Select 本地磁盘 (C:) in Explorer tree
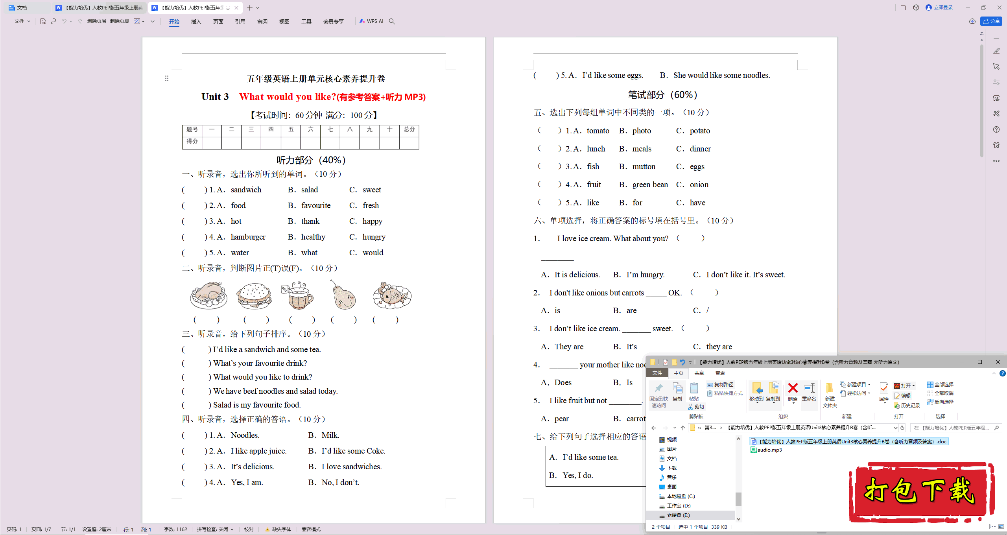Screen dimensions: 1007x535 [x=677, y=496]
